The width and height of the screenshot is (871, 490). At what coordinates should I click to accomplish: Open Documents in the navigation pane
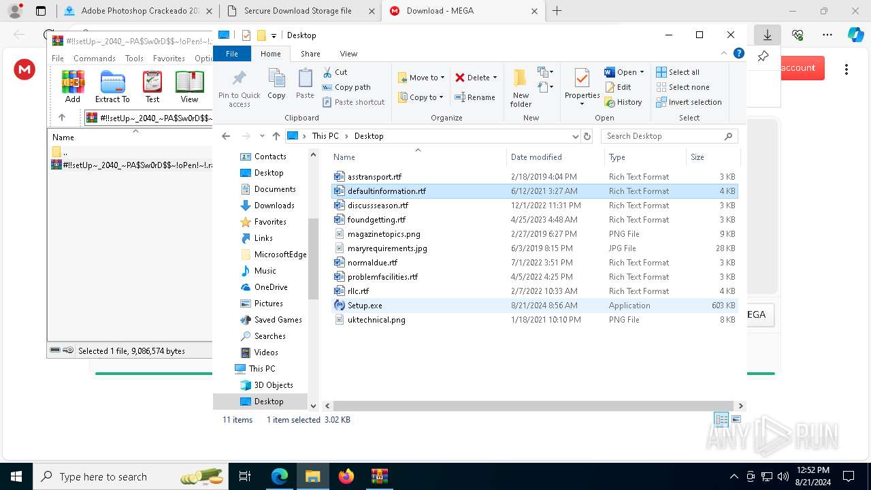click(275, 189)
